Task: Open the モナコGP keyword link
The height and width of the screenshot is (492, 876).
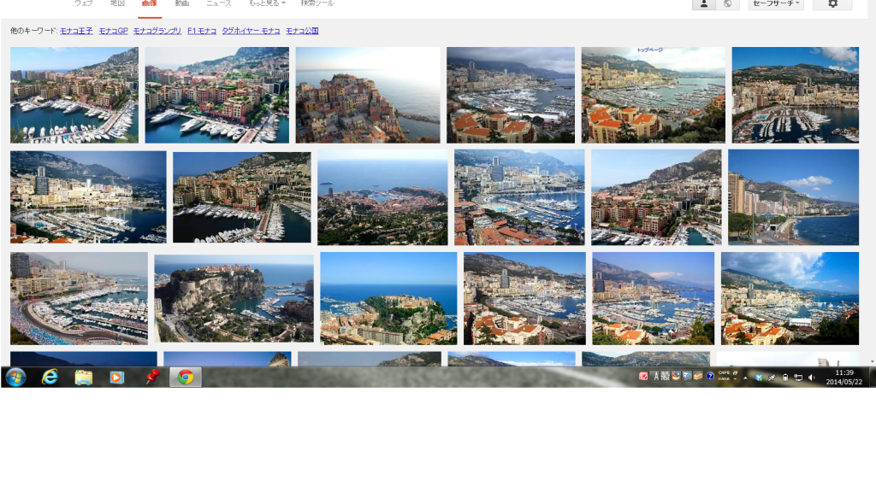Action: 112,31
